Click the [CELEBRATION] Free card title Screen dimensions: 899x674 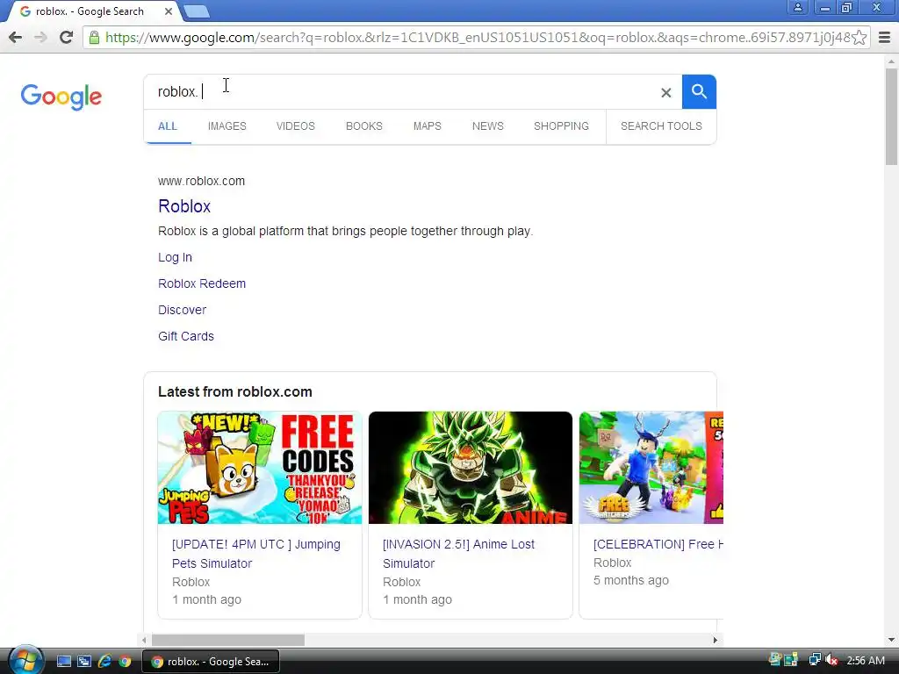[658, 544]
